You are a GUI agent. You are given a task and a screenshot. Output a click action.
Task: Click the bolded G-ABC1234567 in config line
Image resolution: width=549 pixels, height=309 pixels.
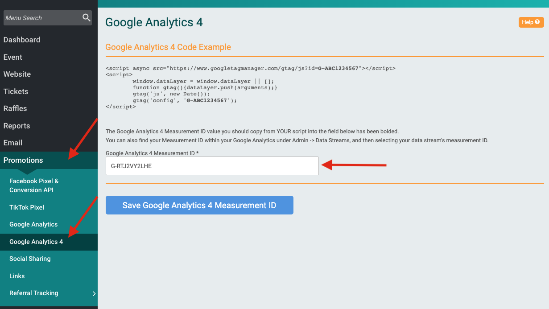click(208, 100)
